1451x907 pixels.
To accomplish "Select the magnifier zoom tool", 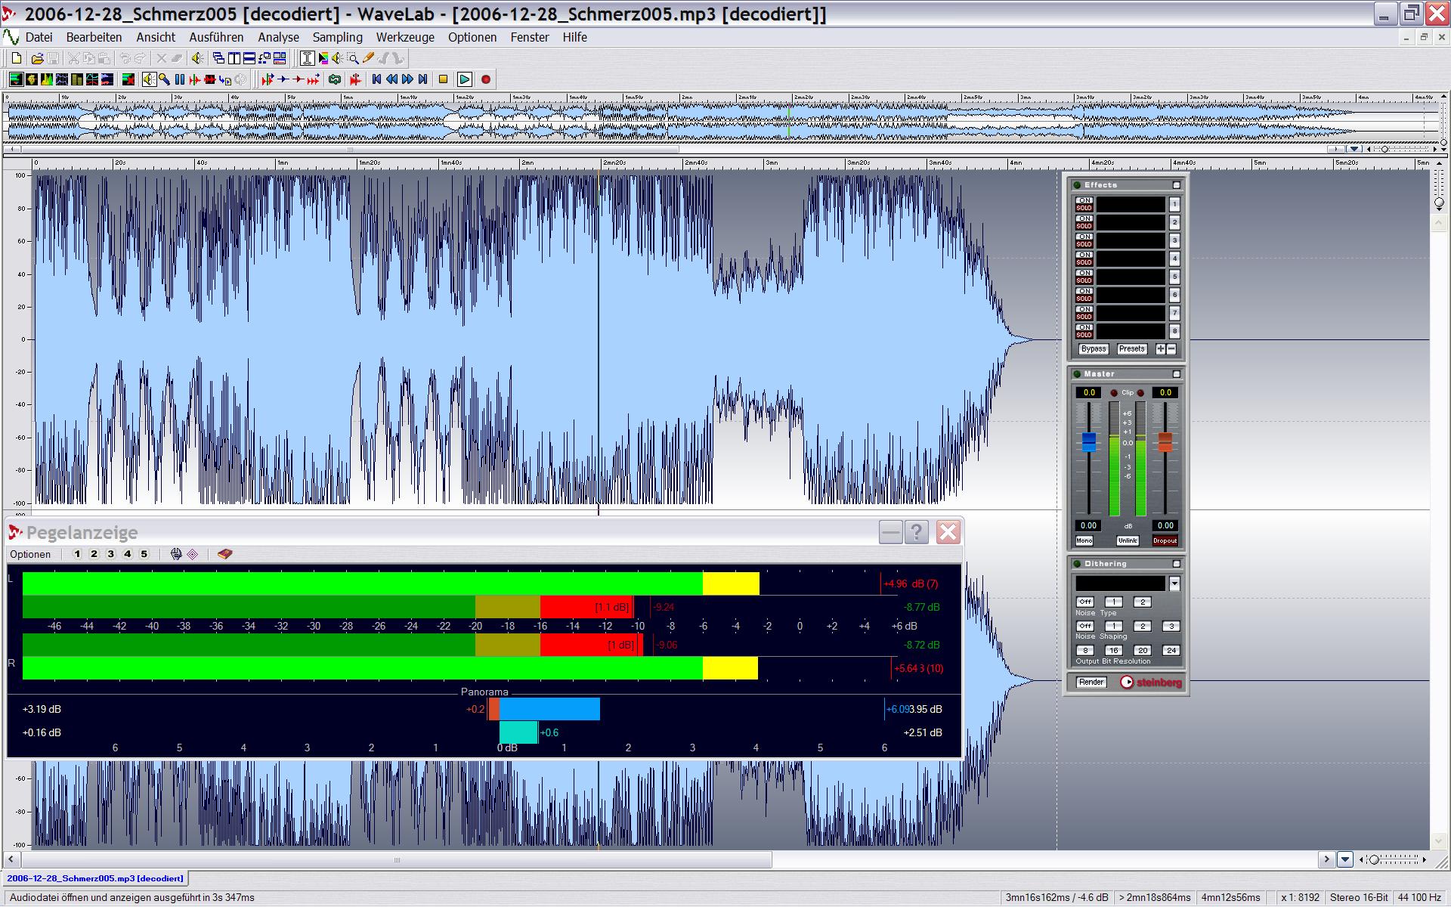I will 353,58.
